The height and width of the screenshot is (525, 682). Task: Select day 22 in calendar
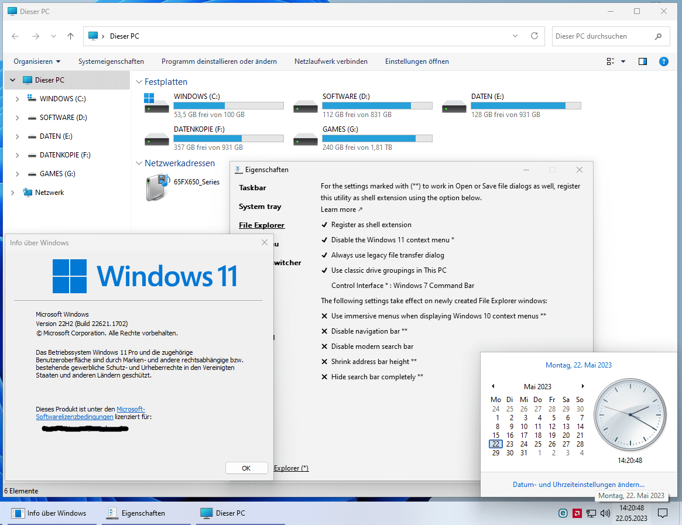pyautogui.click(x=495, y=444)
